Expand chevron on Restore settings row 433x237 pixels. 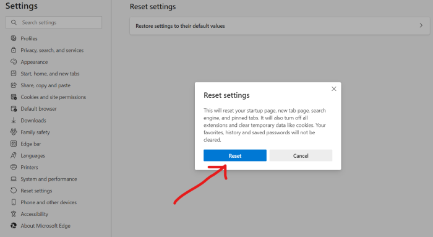(x=421, y=25)
